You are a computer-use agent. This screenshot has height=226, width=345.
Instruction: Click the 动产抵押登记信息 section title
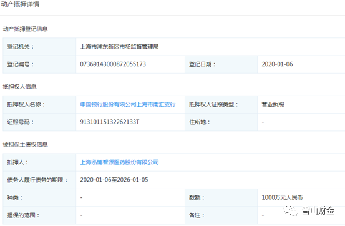coord(26,29)
